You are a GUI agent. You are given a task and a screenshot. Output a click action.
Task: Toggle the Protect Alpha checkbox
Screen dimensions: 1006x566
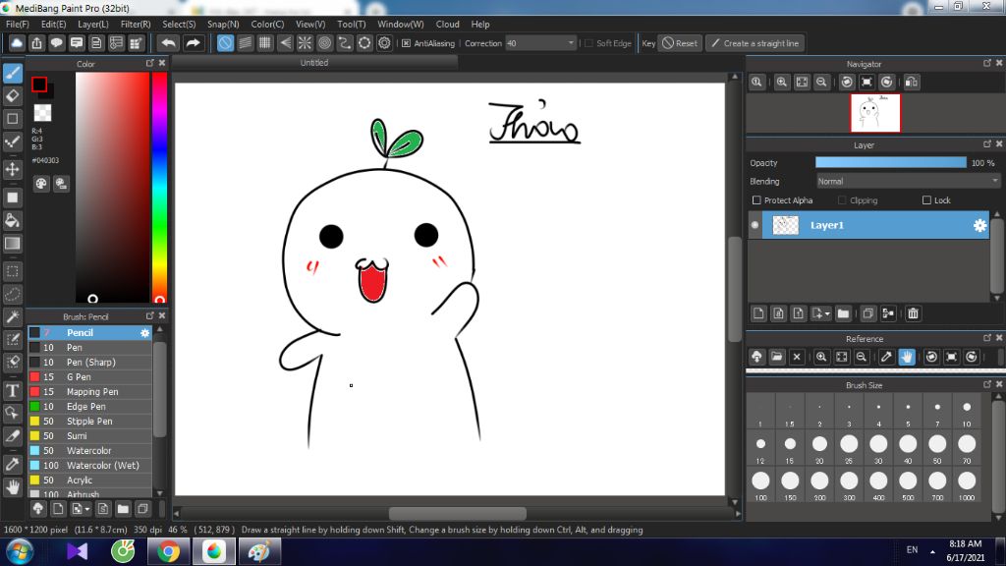point(756,200)
